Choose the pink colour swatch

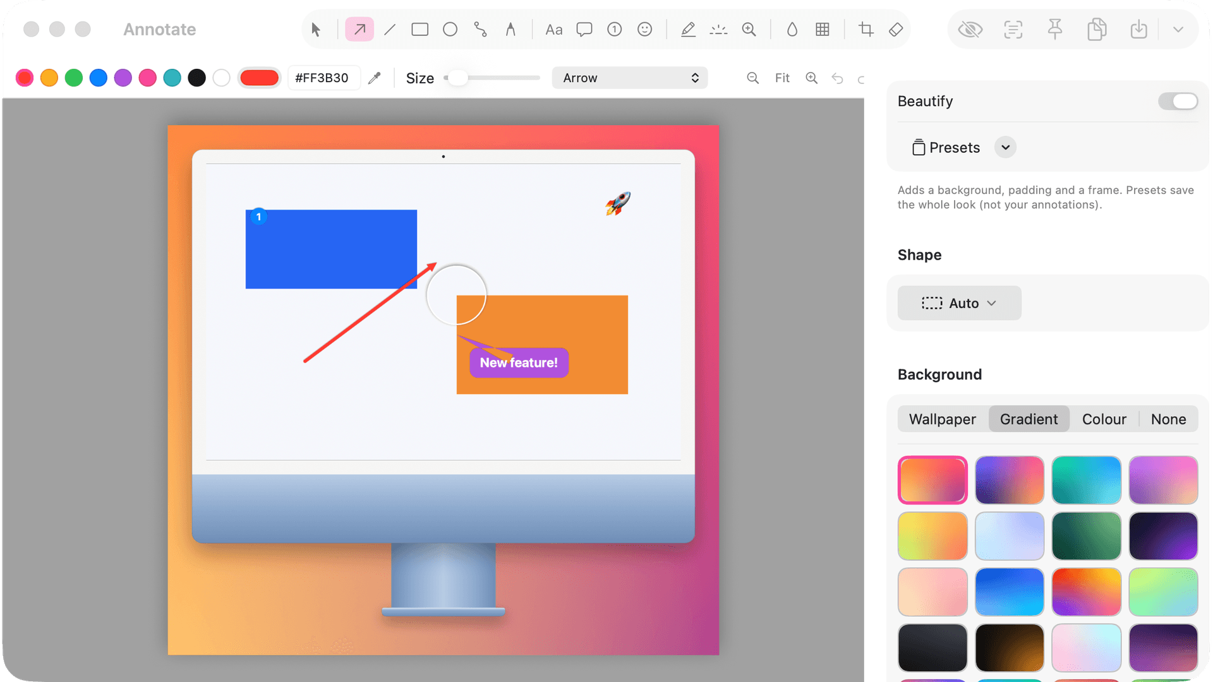(x=148, y=78)
